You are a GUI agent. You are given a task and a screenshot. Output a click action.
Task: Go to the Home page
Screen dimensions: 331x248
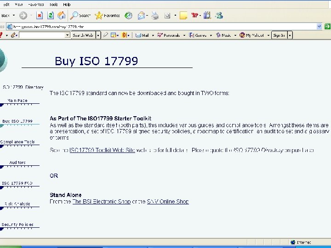pyautogui.click(x=62, y=16)
